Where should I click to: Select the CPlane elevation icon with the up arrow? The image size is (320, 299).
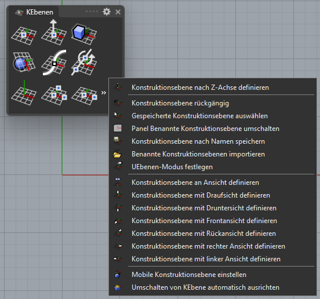pos(54,32)
